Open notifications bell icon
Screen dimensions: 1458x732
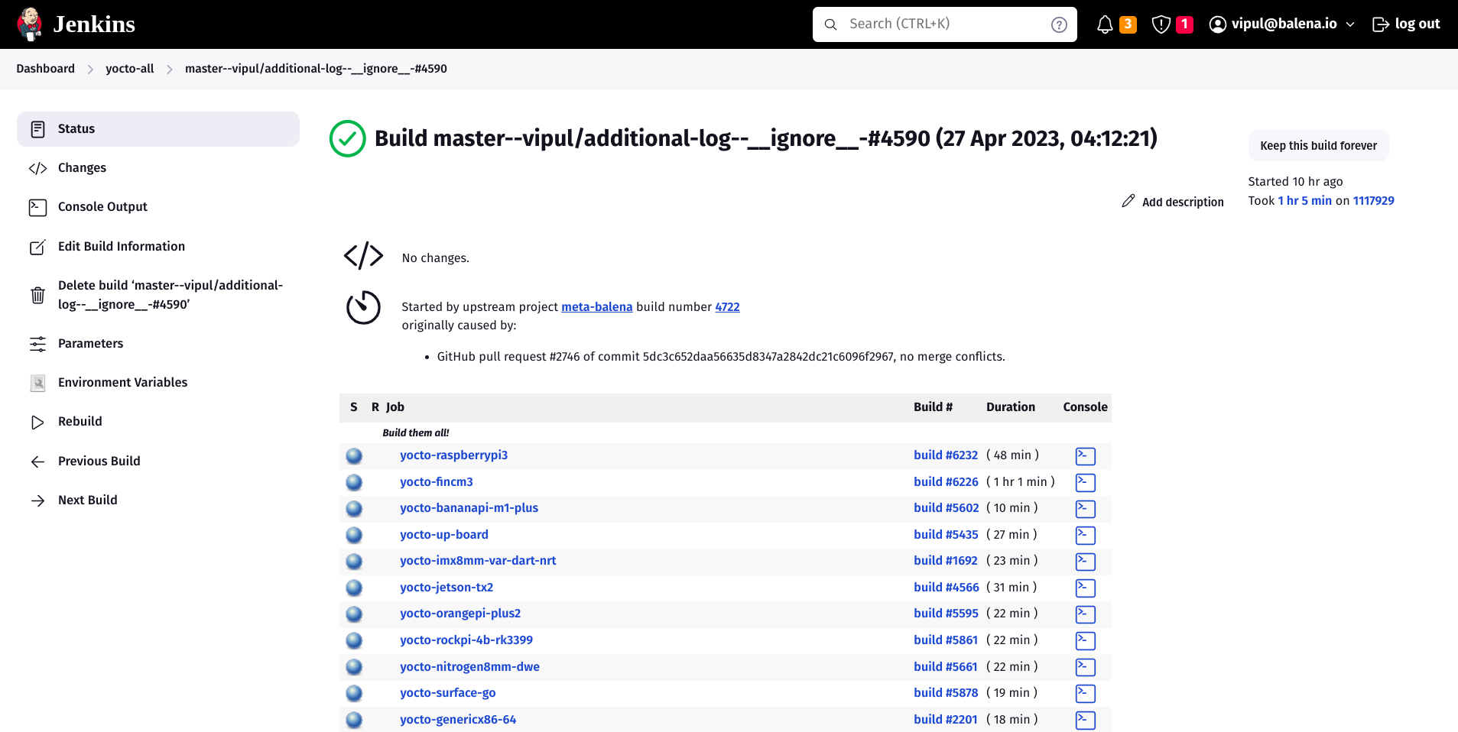click(x=1105, y=24)
